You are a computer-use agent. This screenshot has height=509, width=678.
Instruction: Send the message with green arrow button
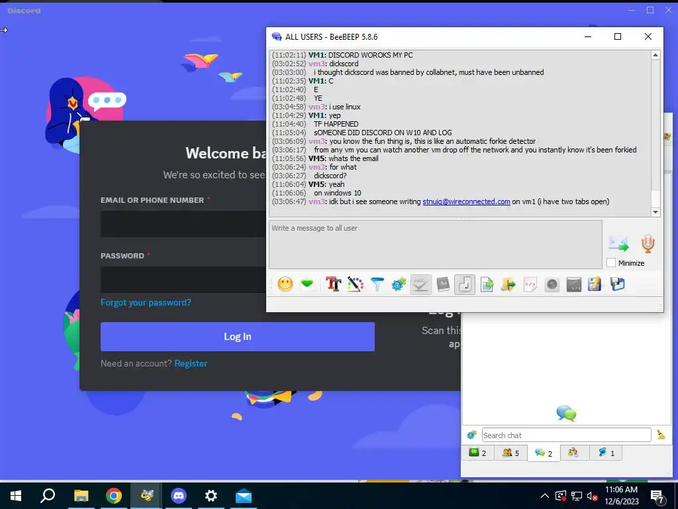click(x=619, y=244)
